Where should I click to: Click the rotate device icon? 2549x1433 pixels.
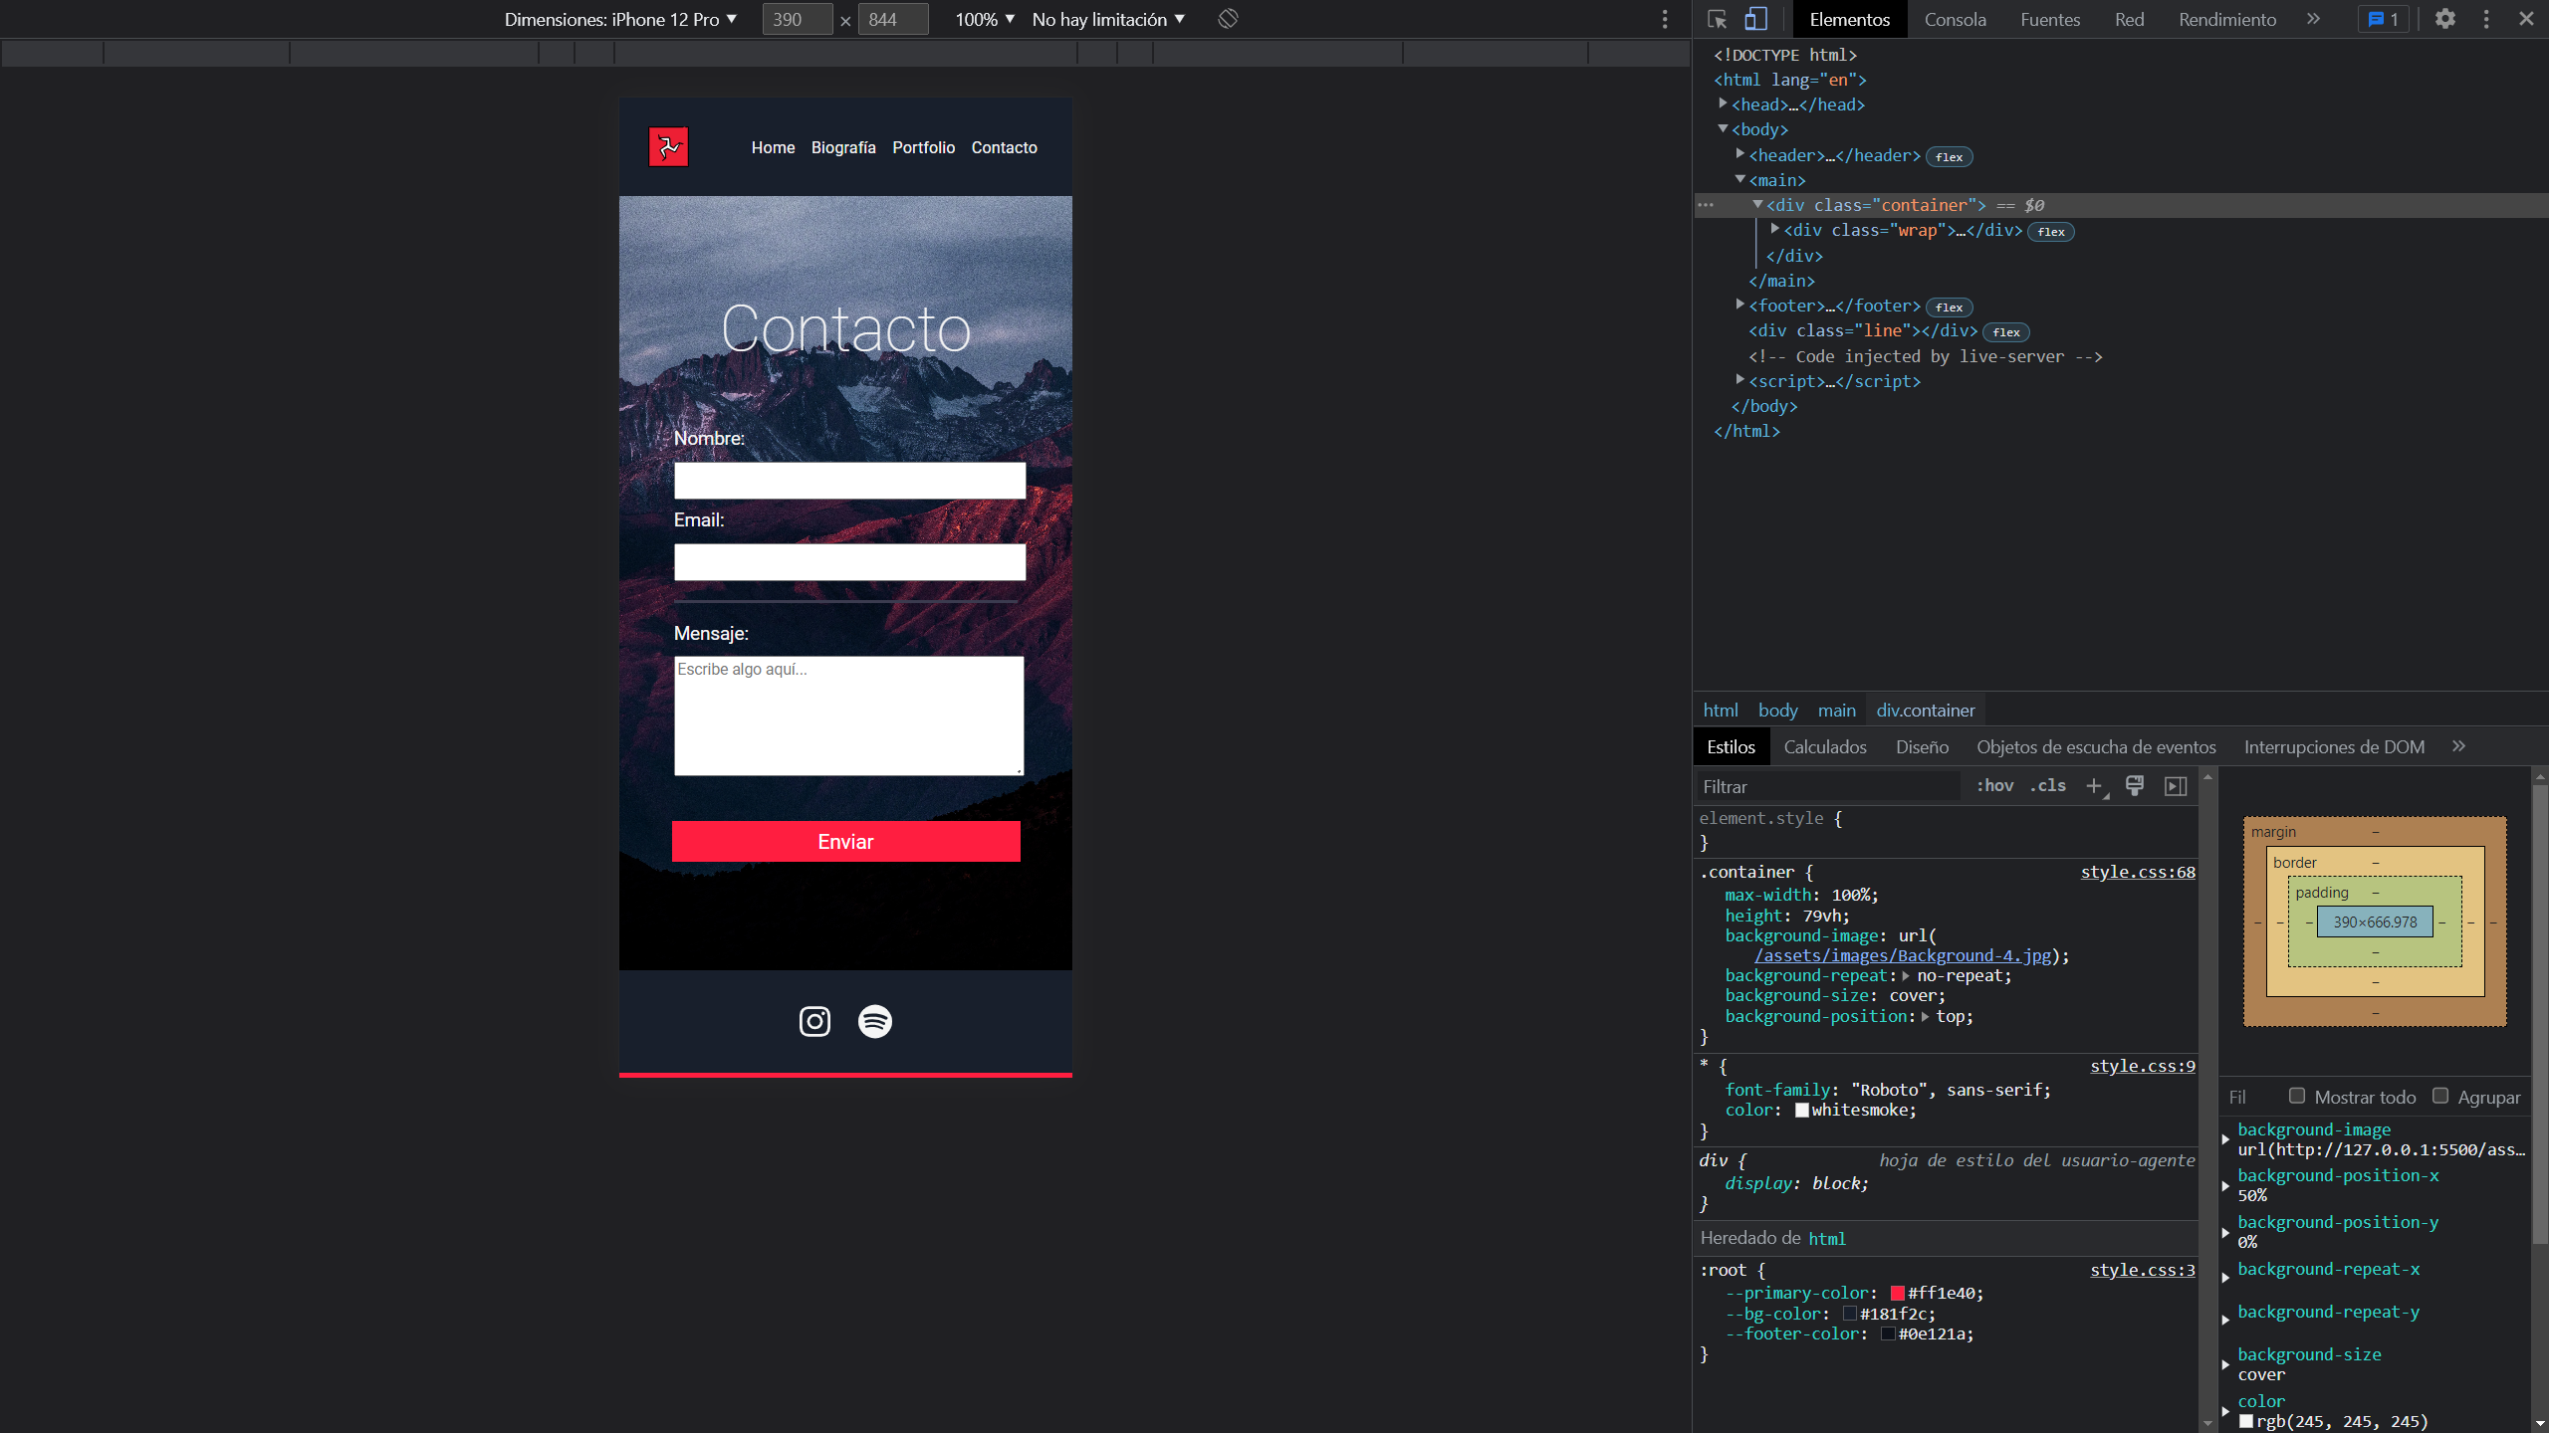1228,19
